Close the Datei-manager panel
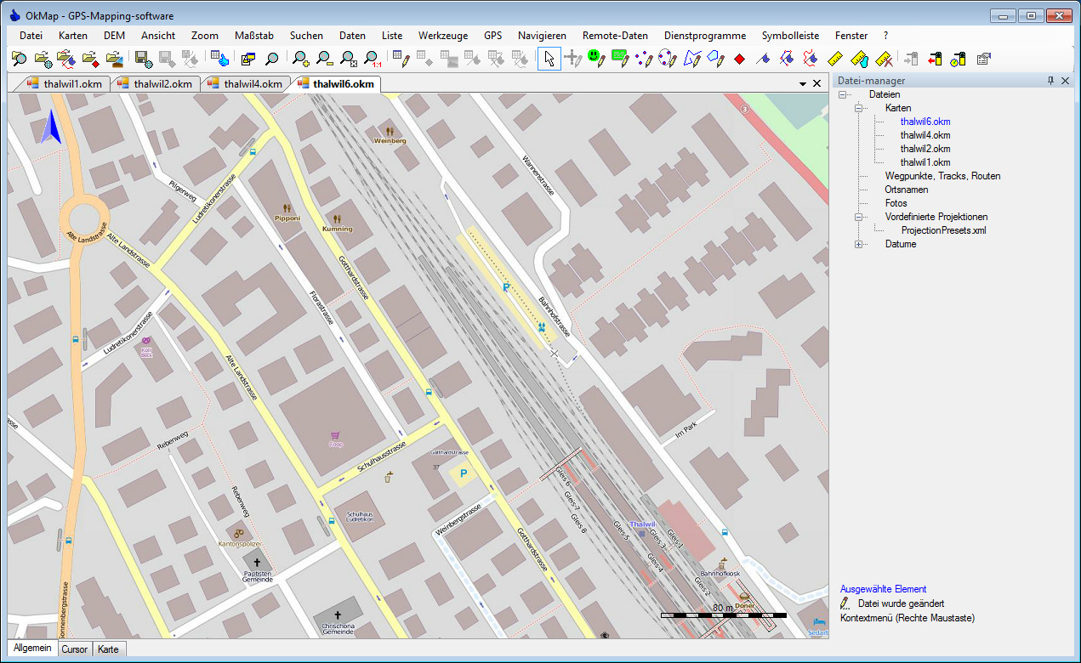The width and height of the screenshot is (1081, 663). pos(1066,81)
